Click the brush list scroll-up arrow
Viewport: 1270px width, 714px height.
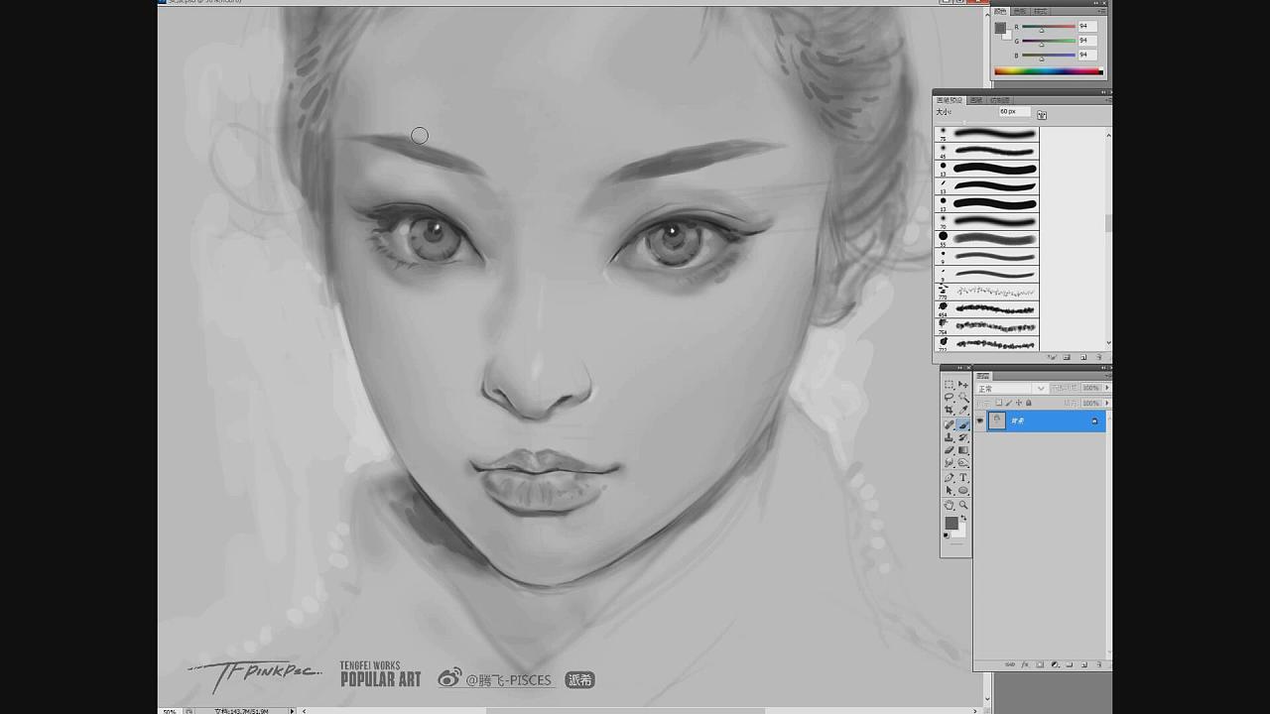pos(1108,135)
